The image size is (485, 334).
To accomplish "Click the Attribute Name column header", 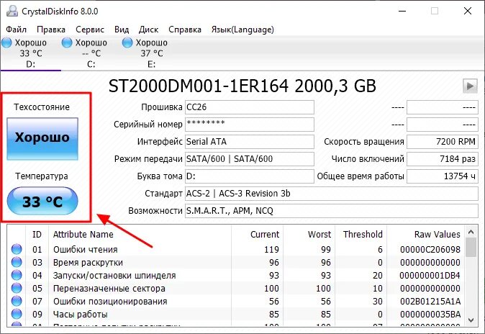I will (140, 235).
